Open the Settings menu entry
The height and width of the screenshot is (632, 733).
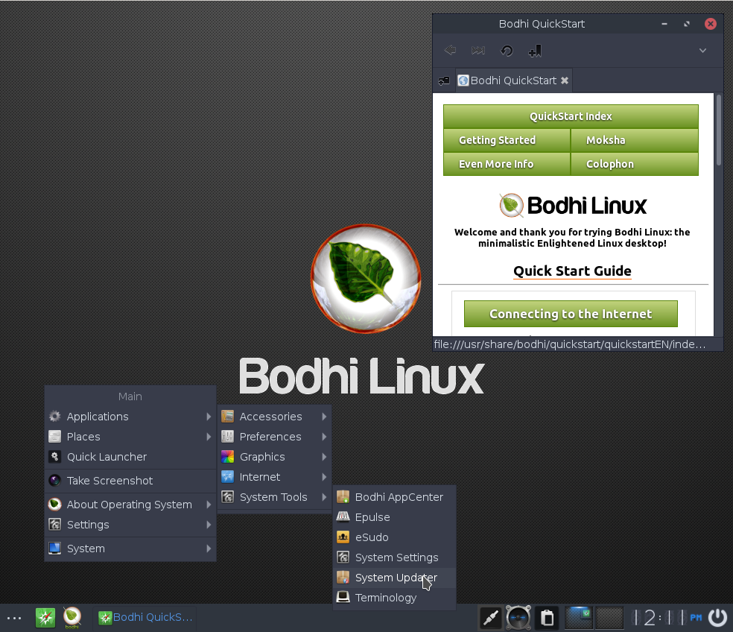(130, 525)
